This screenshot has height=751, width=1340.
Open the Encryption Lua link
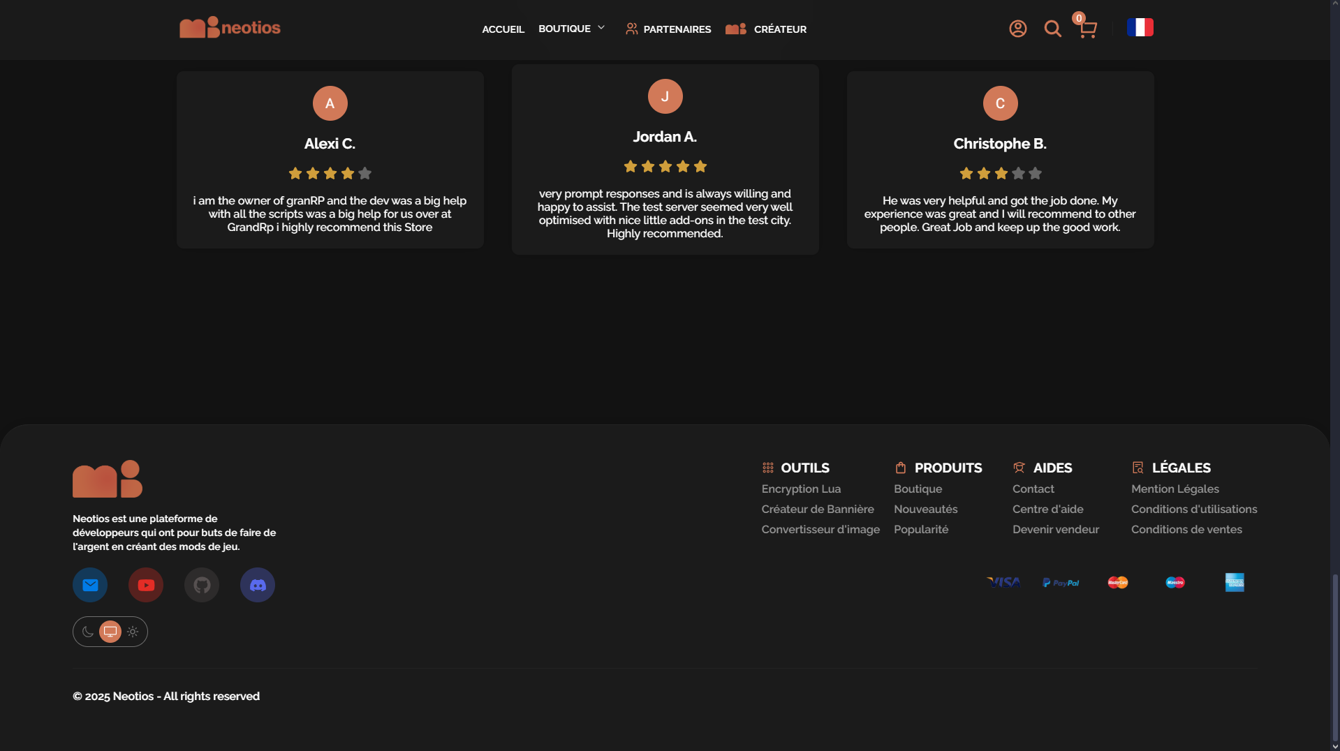click(801, 489)
